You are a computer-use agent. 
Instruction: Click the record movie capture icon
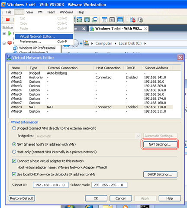tap(132, 19)
